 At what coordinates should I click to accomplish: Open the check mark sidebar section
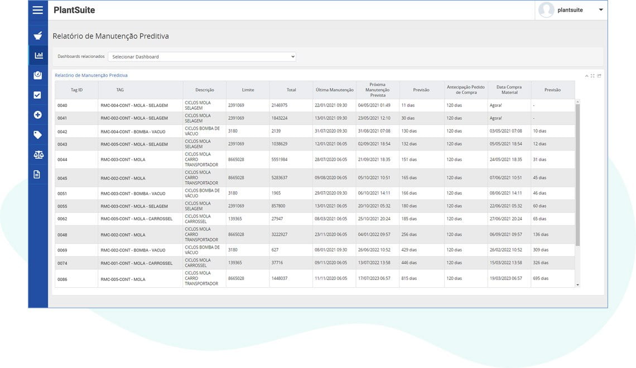37,95
